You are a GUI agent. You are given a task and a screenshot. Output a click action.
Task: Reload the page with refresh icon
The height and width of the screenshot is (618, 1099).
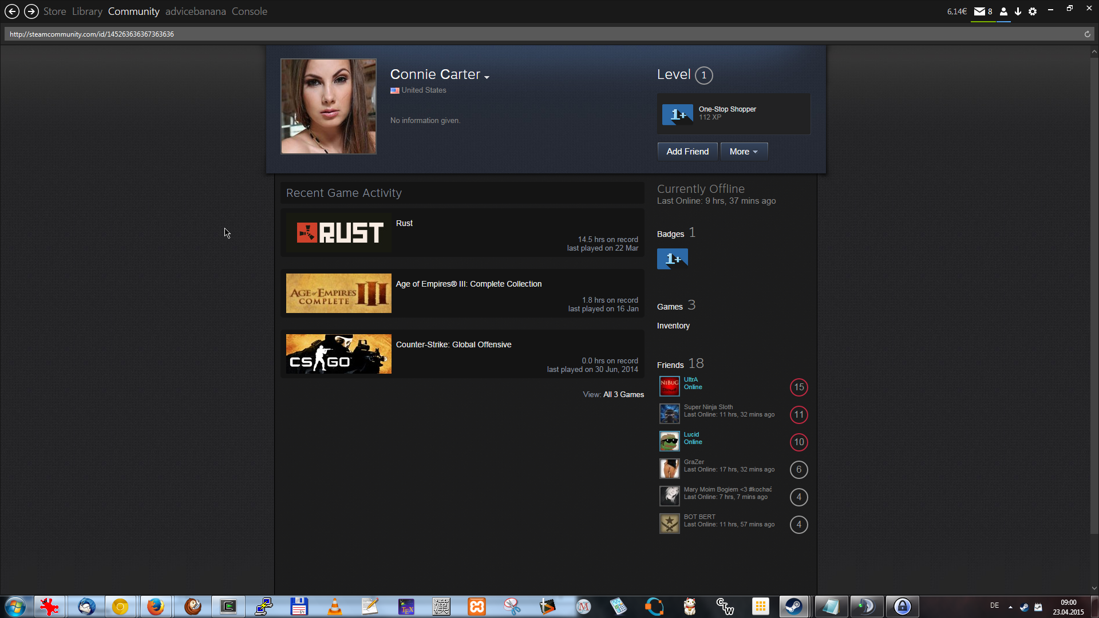(x=1087, y=34)
